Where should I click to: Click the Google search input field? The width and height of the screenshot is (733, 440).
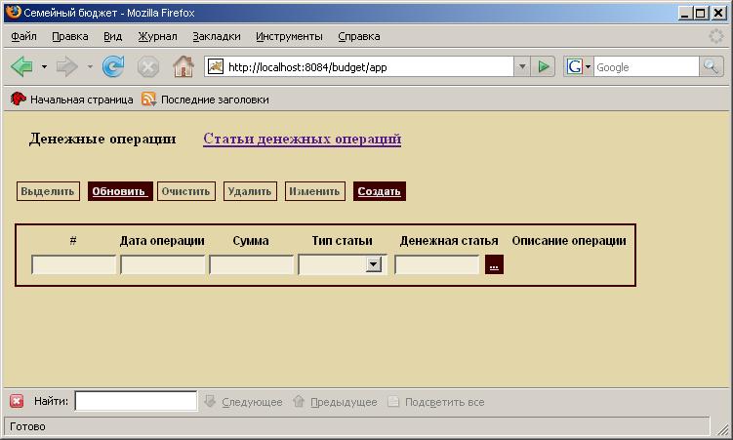646,66
